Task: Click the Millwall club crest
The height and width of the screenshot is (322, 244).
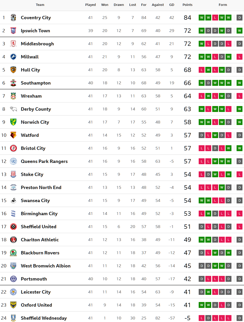Action: tap(13, 57)
